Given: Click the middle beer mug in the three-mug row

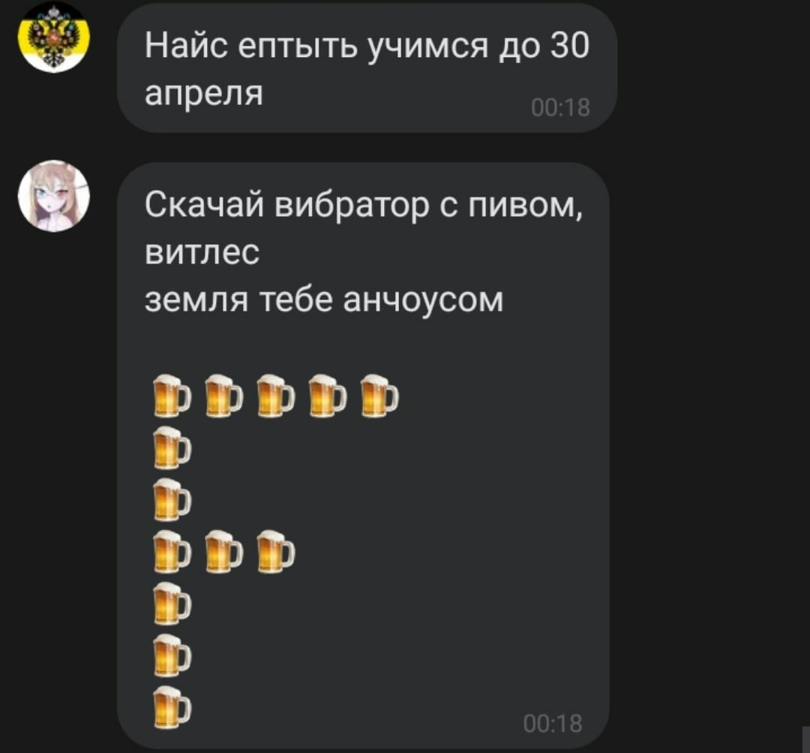Looking at the screenshot, I should click(223, 551).
